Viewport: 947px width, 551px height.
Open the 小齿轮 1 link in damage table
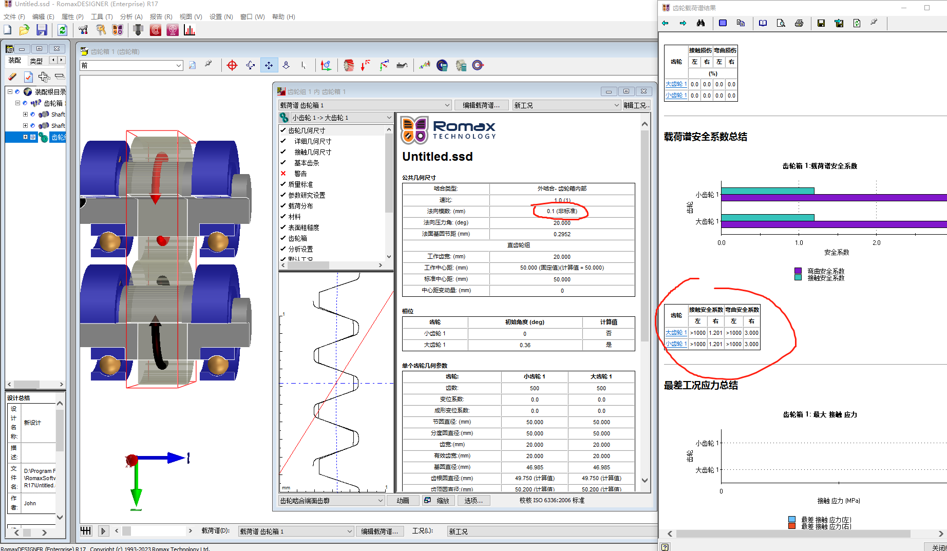click(676, 96)
